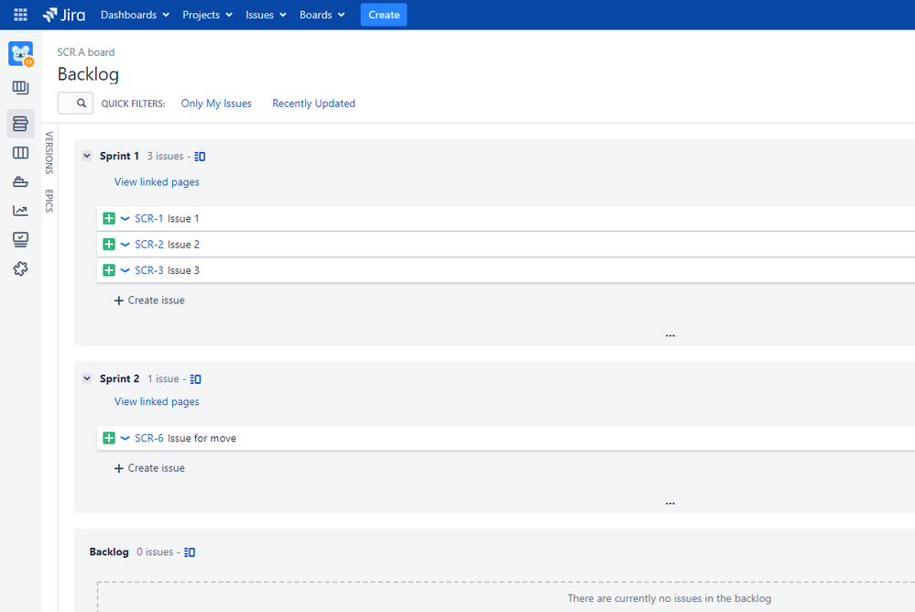The height and width of the screenshot is (612, 915).
Task: Click the Sprint 2 issue list icon
Action: [195, 379]
